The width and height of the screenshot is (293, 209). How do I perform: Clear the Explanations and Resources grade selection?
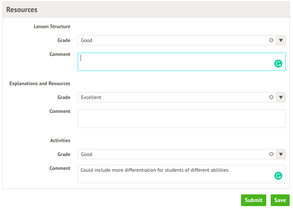[x=271, y=97]
